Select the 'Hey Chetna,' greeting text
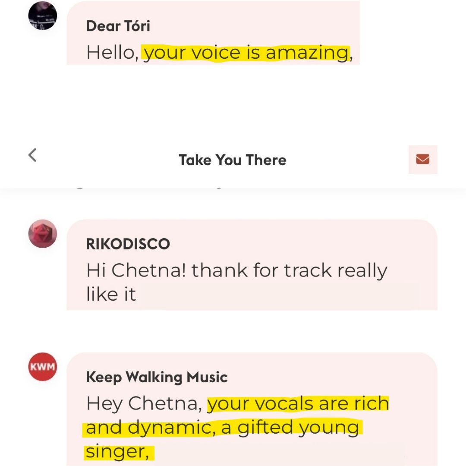The height and width of the screenshot is (466, 466). tap(144, 403)
